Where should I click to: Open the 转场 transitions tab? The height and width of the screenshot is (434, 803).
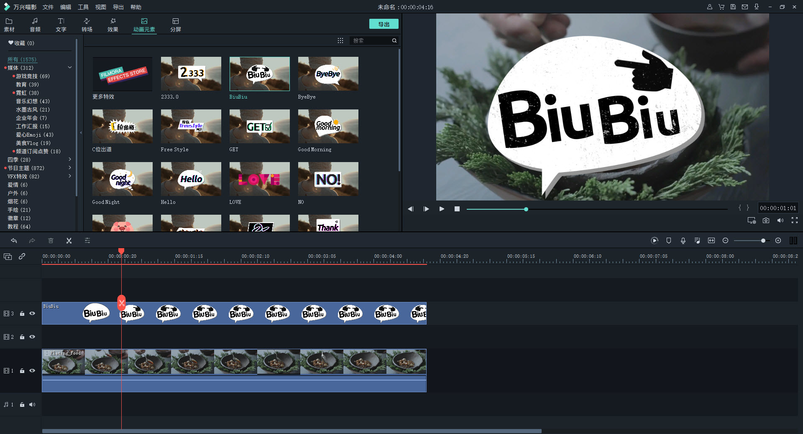pos(87,25)
